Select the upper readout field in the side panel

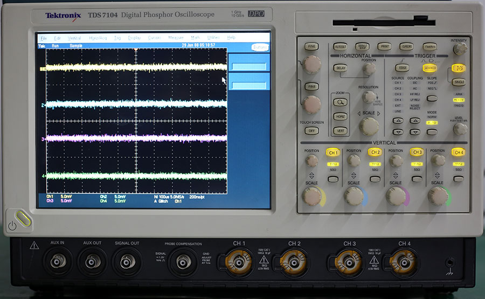pyautogui.click(x=248, y=66)
